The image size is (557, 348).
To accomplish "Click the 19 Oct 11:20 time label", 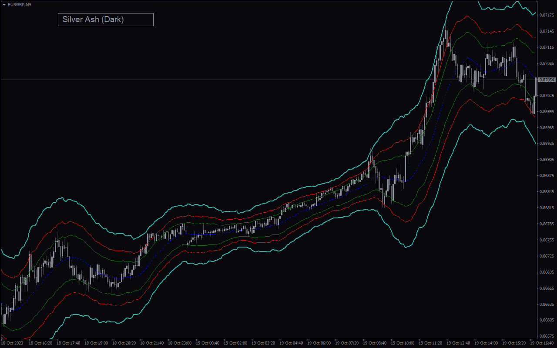I will [x=430, y=343].
